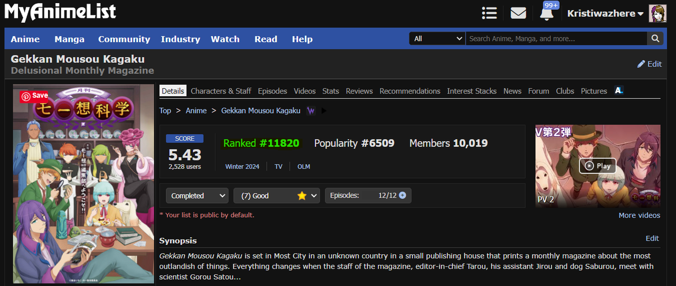
Task: Click 'Your list is public by default' notice
Action: pos(207,215)
